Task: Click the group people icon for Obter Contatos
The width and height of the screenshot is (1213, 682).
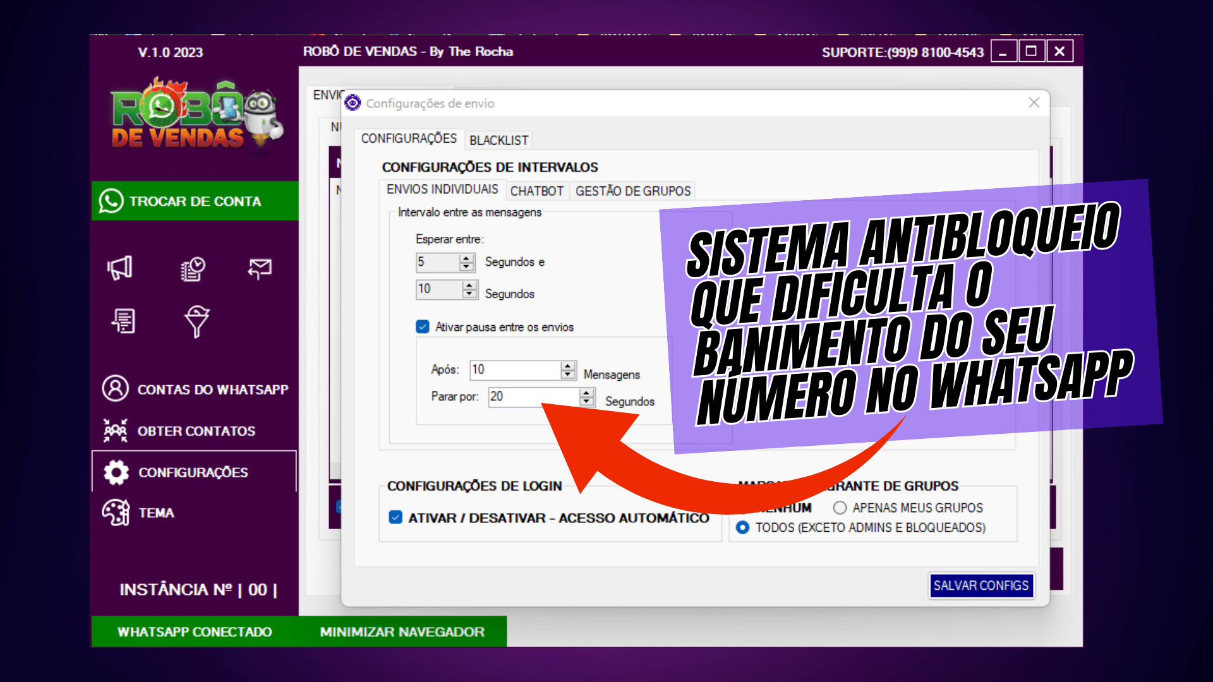Action: 115,431
